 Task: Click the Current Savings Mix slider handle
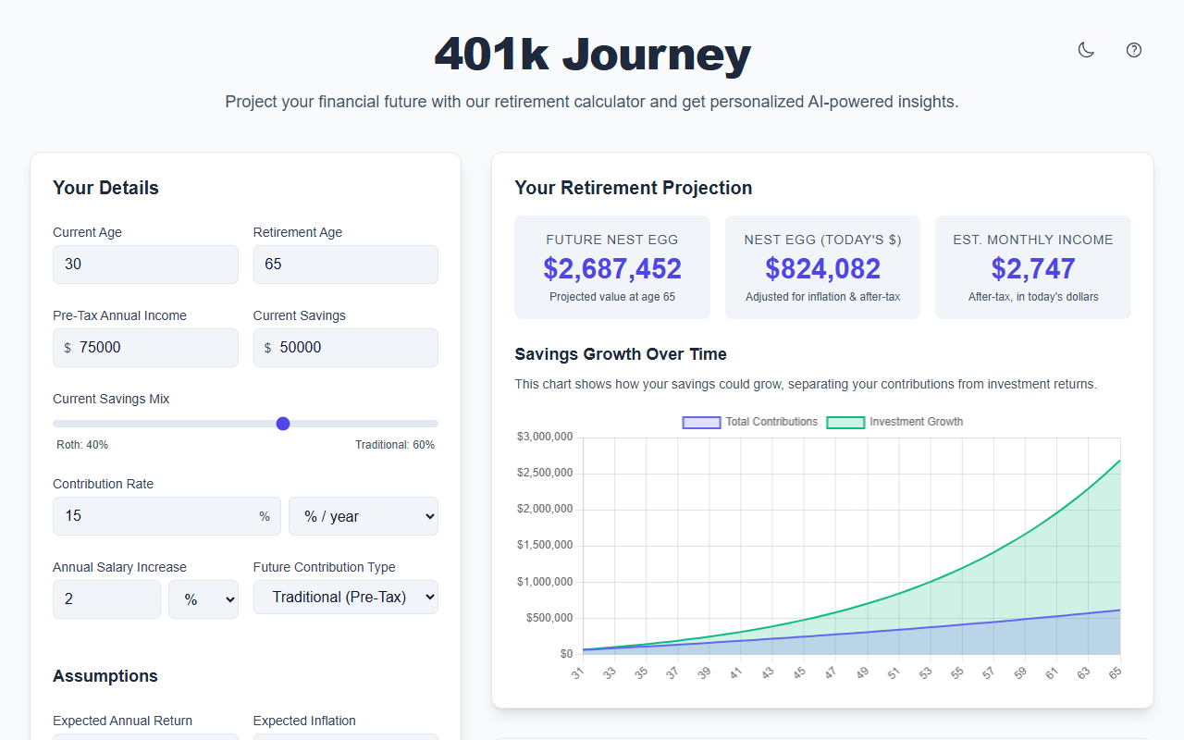pyautogui.click(x=283, y=424)
